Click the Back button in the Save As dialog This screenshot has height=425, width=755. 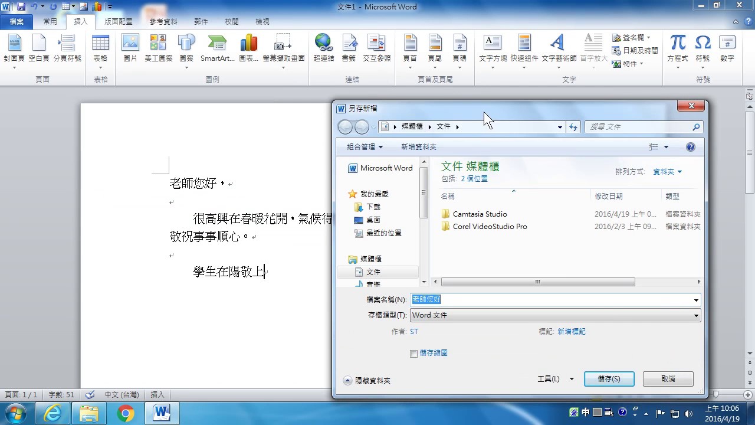coord(345,127)
